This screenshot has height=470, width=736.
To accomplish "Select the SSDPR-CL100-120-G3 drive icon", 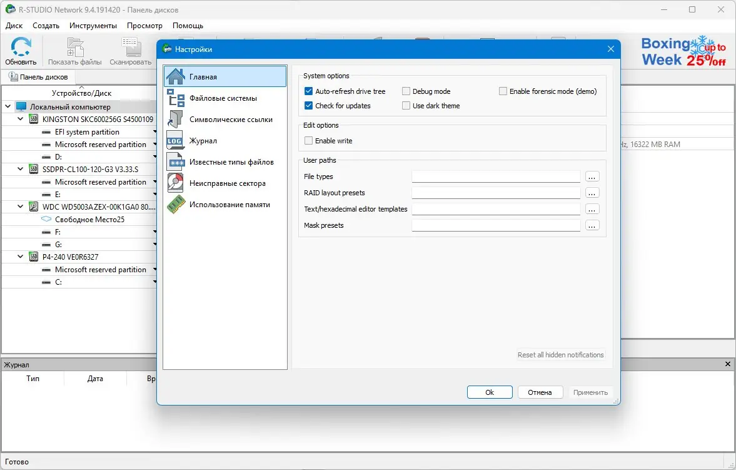I will click(34, 169).
